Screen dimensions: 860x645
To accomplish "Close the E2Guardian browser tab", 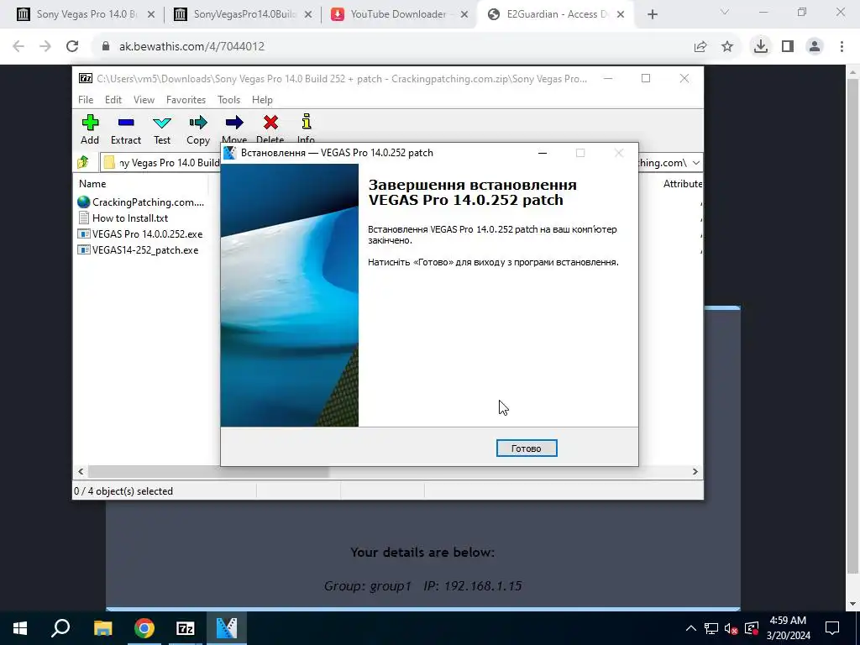I will (621, 14).
